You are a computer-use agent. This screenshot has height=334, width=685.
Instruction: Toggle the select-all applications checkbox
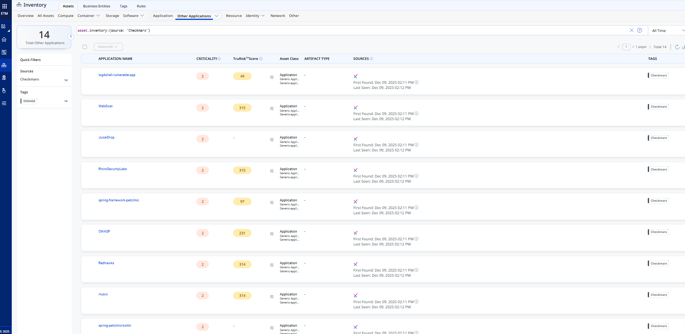(85, 47)
